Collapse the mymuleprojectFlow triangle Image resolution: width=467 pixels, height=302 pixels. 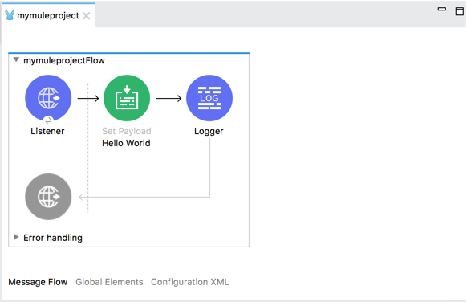pos(16,60)
